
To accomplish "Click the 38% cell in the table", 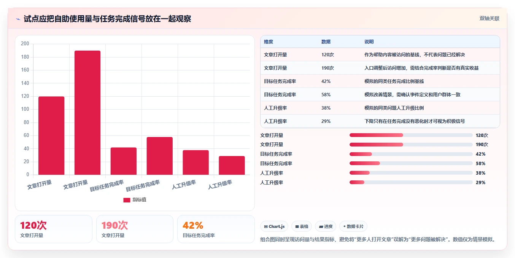I will (x=326, y=108).
